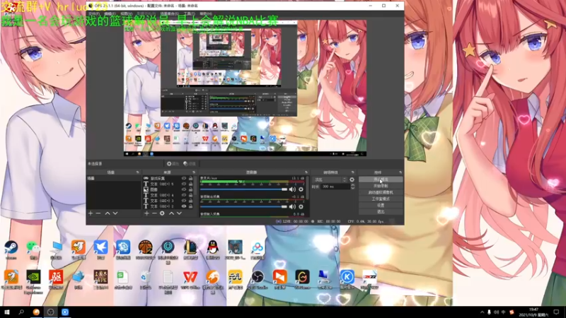Add a new source with plus icon
Image resolution: width=566 pixels, height=318 pixels.
click(146, 213)
